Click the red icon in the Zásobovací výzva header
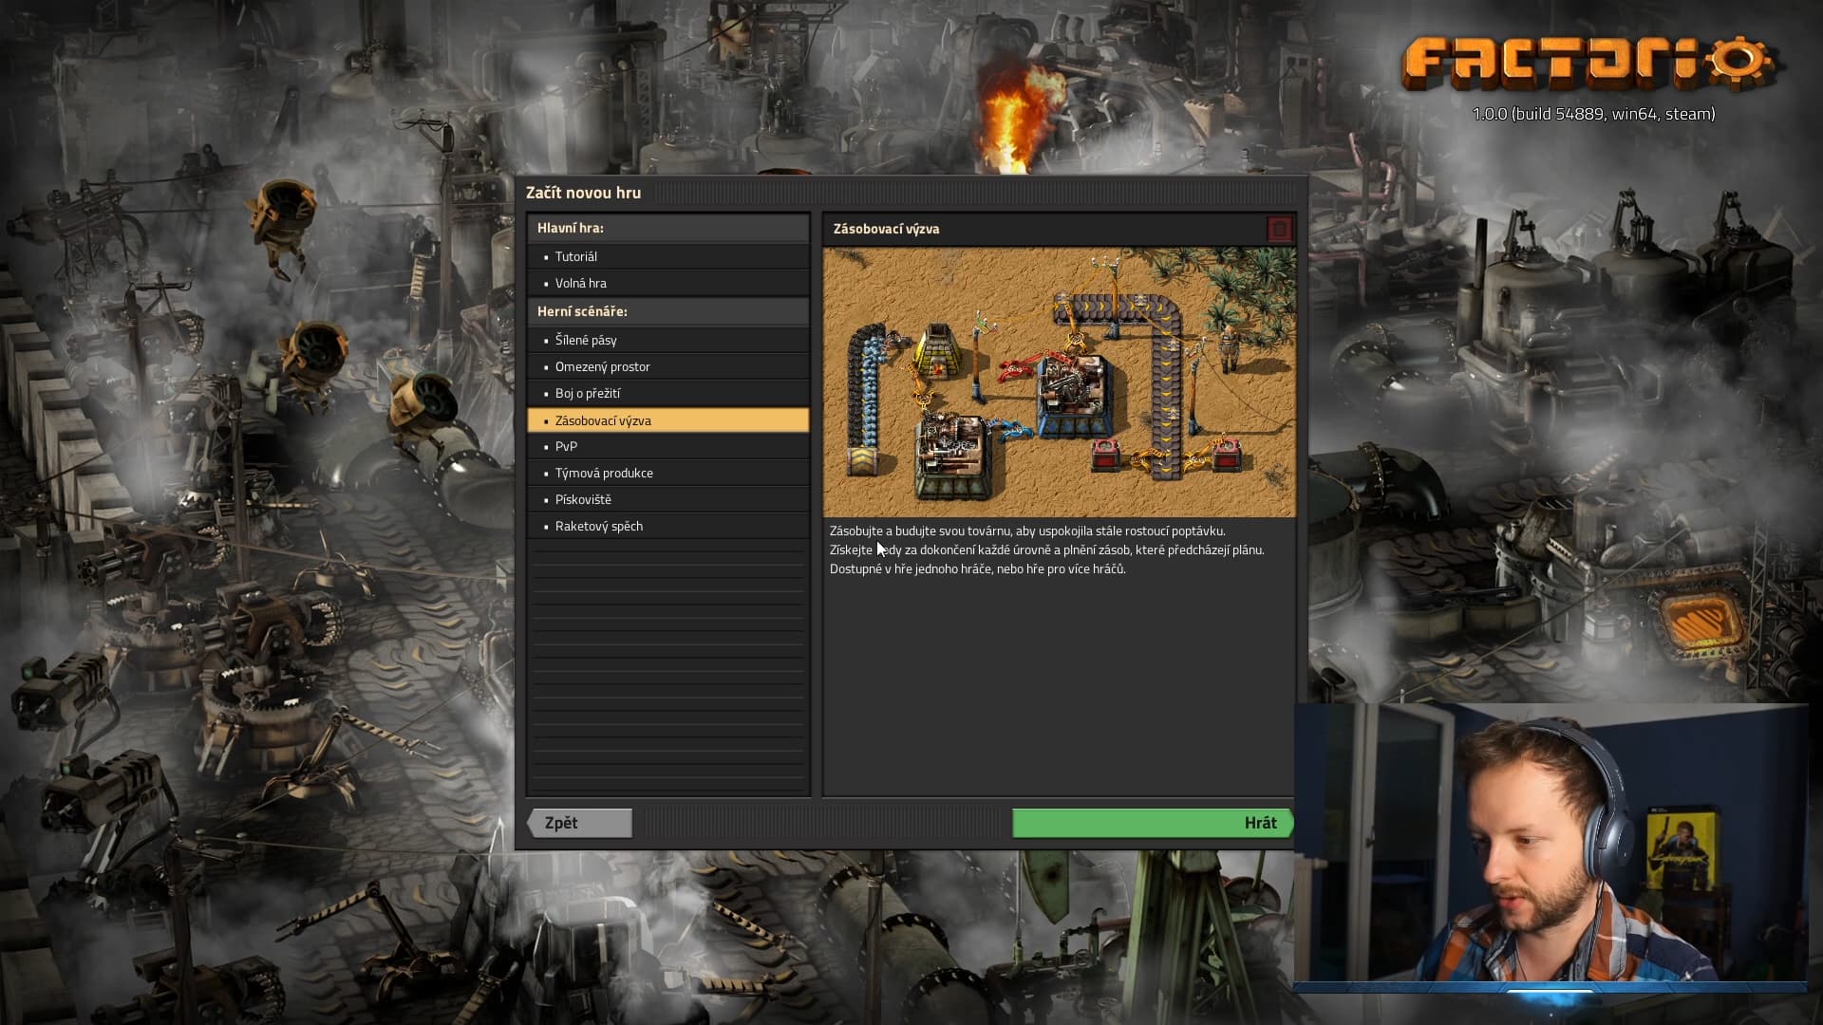The height and width of the screenshot is (1025, 1823). [1279, 229]
